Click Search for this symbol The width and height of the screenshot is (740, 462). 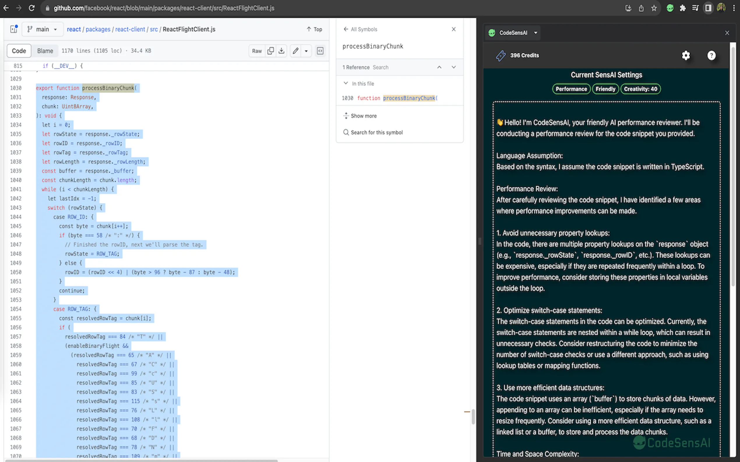pos(376,132)
